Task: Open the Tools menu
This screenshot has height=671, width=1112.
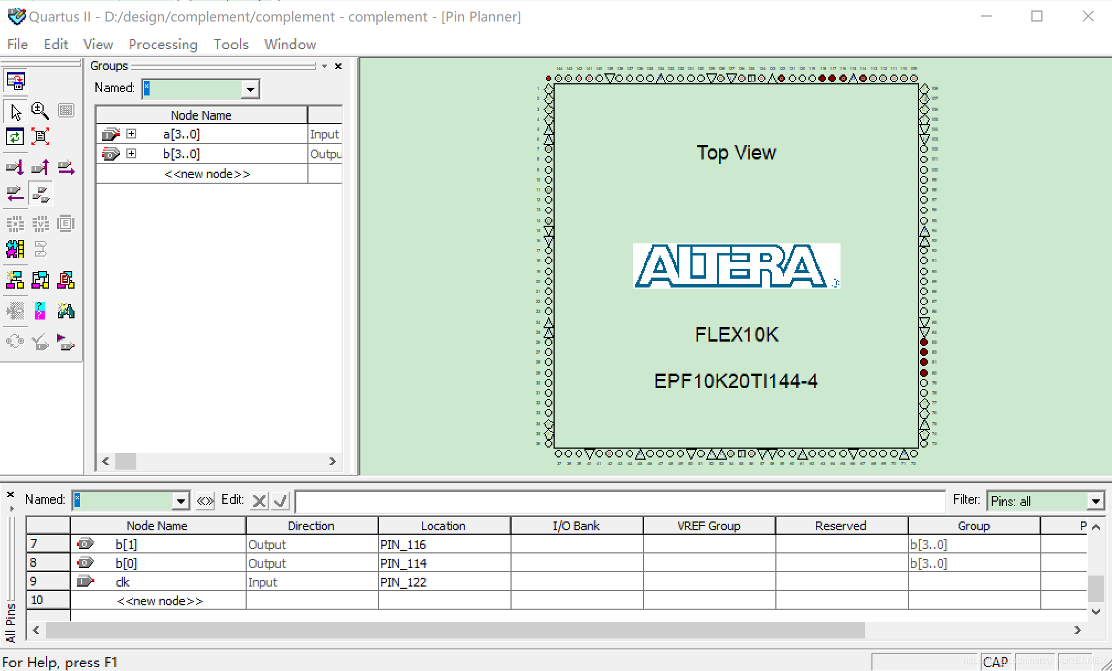Action: click(x=231, y=44)
